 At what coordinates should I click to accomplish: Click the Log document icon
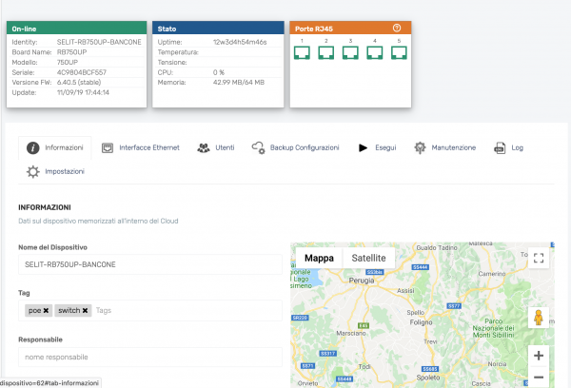click(500, 148)
